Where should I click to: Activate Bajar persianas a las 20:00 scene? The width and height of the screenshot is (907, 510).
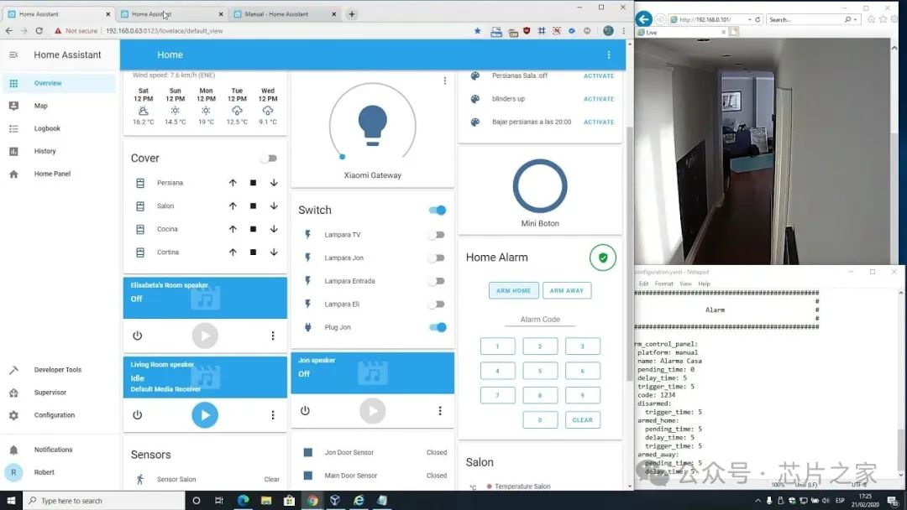pos(599,122)
